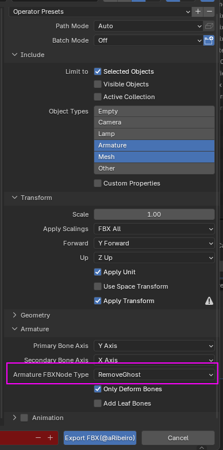
Task: Enable Use Space Transform checkbox
Action: tap(98, 286)
